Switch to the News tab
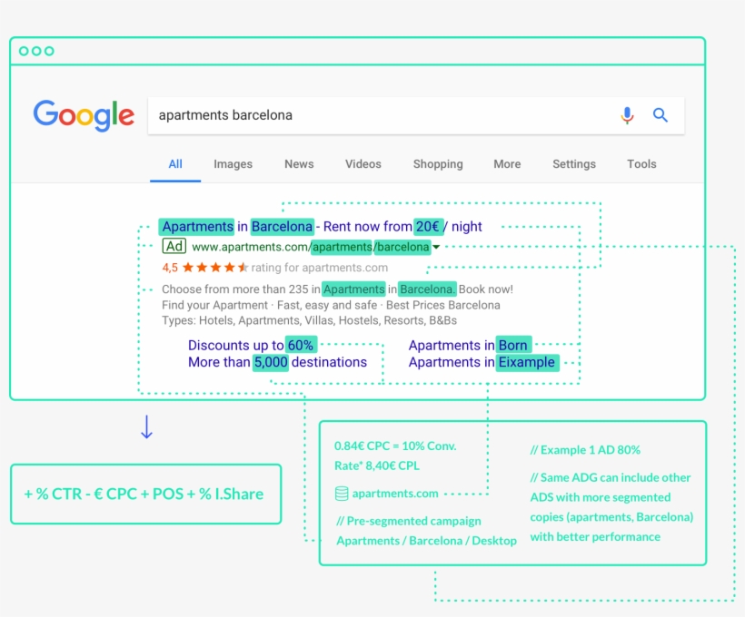This screenshot has width=745, height=617. coord(299,164)
